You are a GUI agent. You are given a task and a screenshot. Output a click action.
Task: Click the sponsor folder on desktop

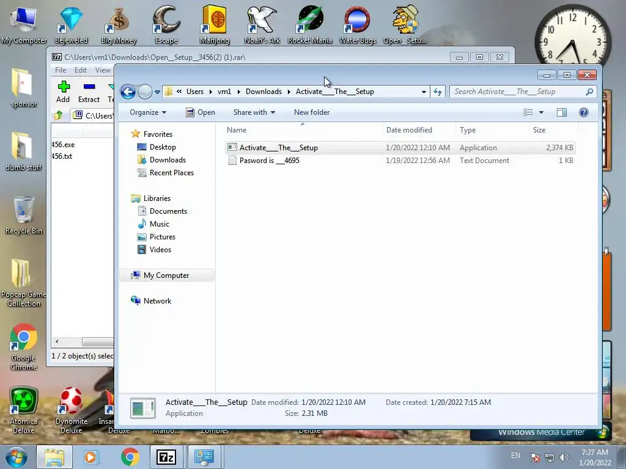click(x=24, y=89)
